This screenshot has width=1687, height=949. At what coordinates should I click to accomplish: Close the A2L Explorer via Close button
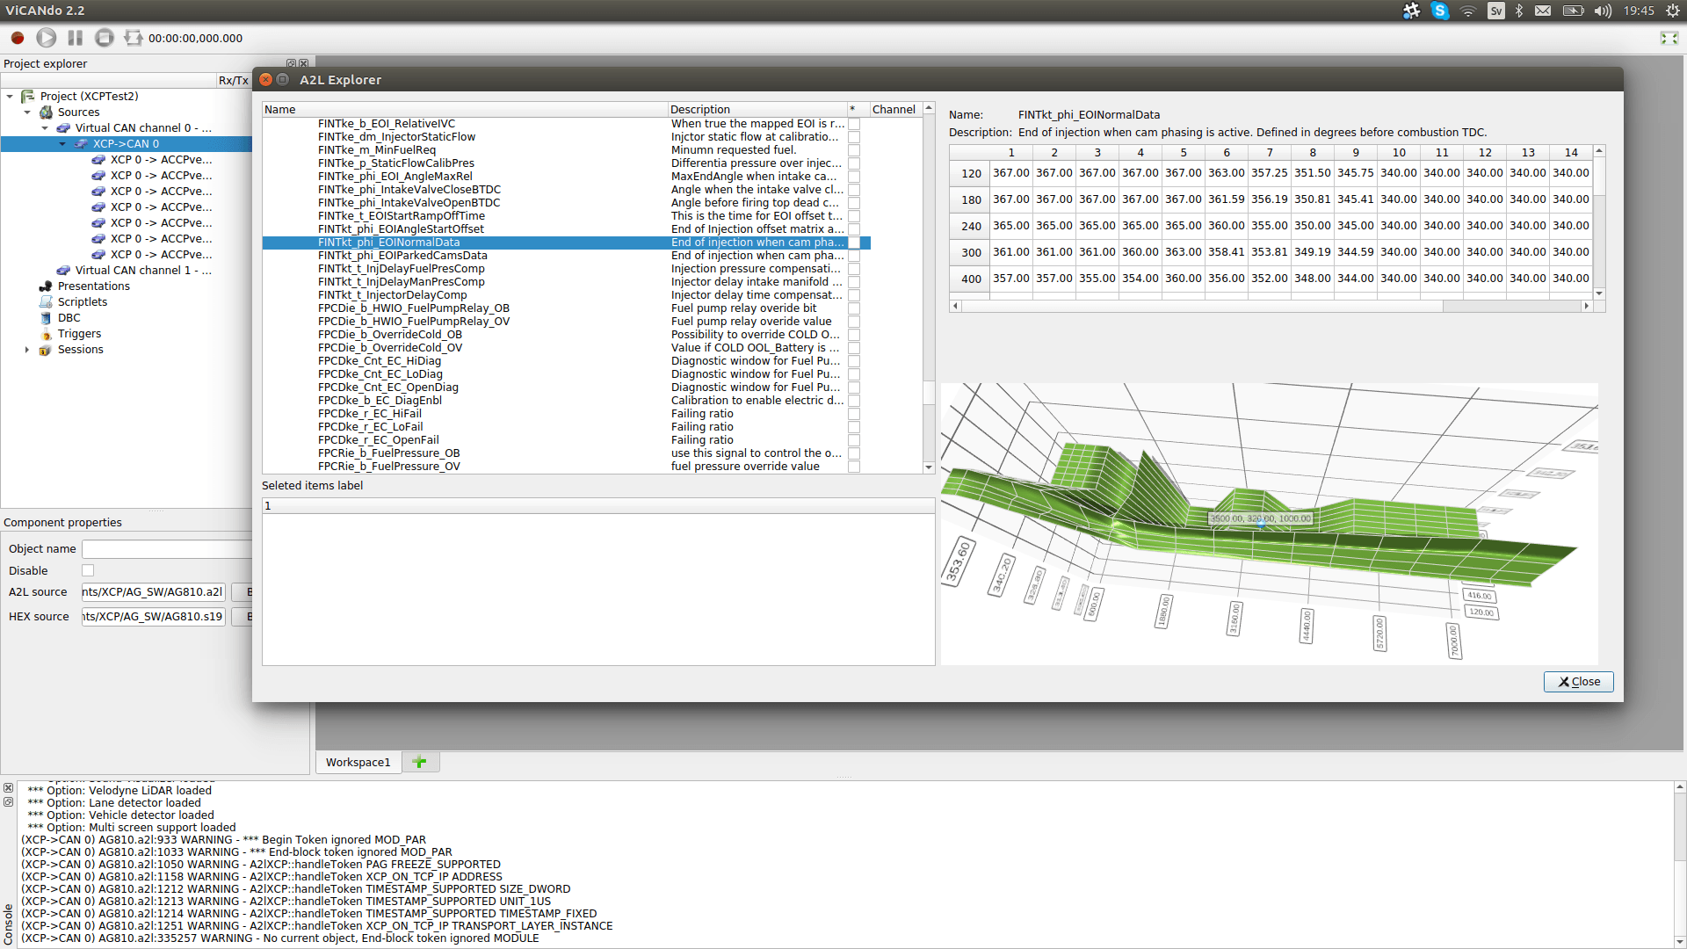tap(1579, 682)
